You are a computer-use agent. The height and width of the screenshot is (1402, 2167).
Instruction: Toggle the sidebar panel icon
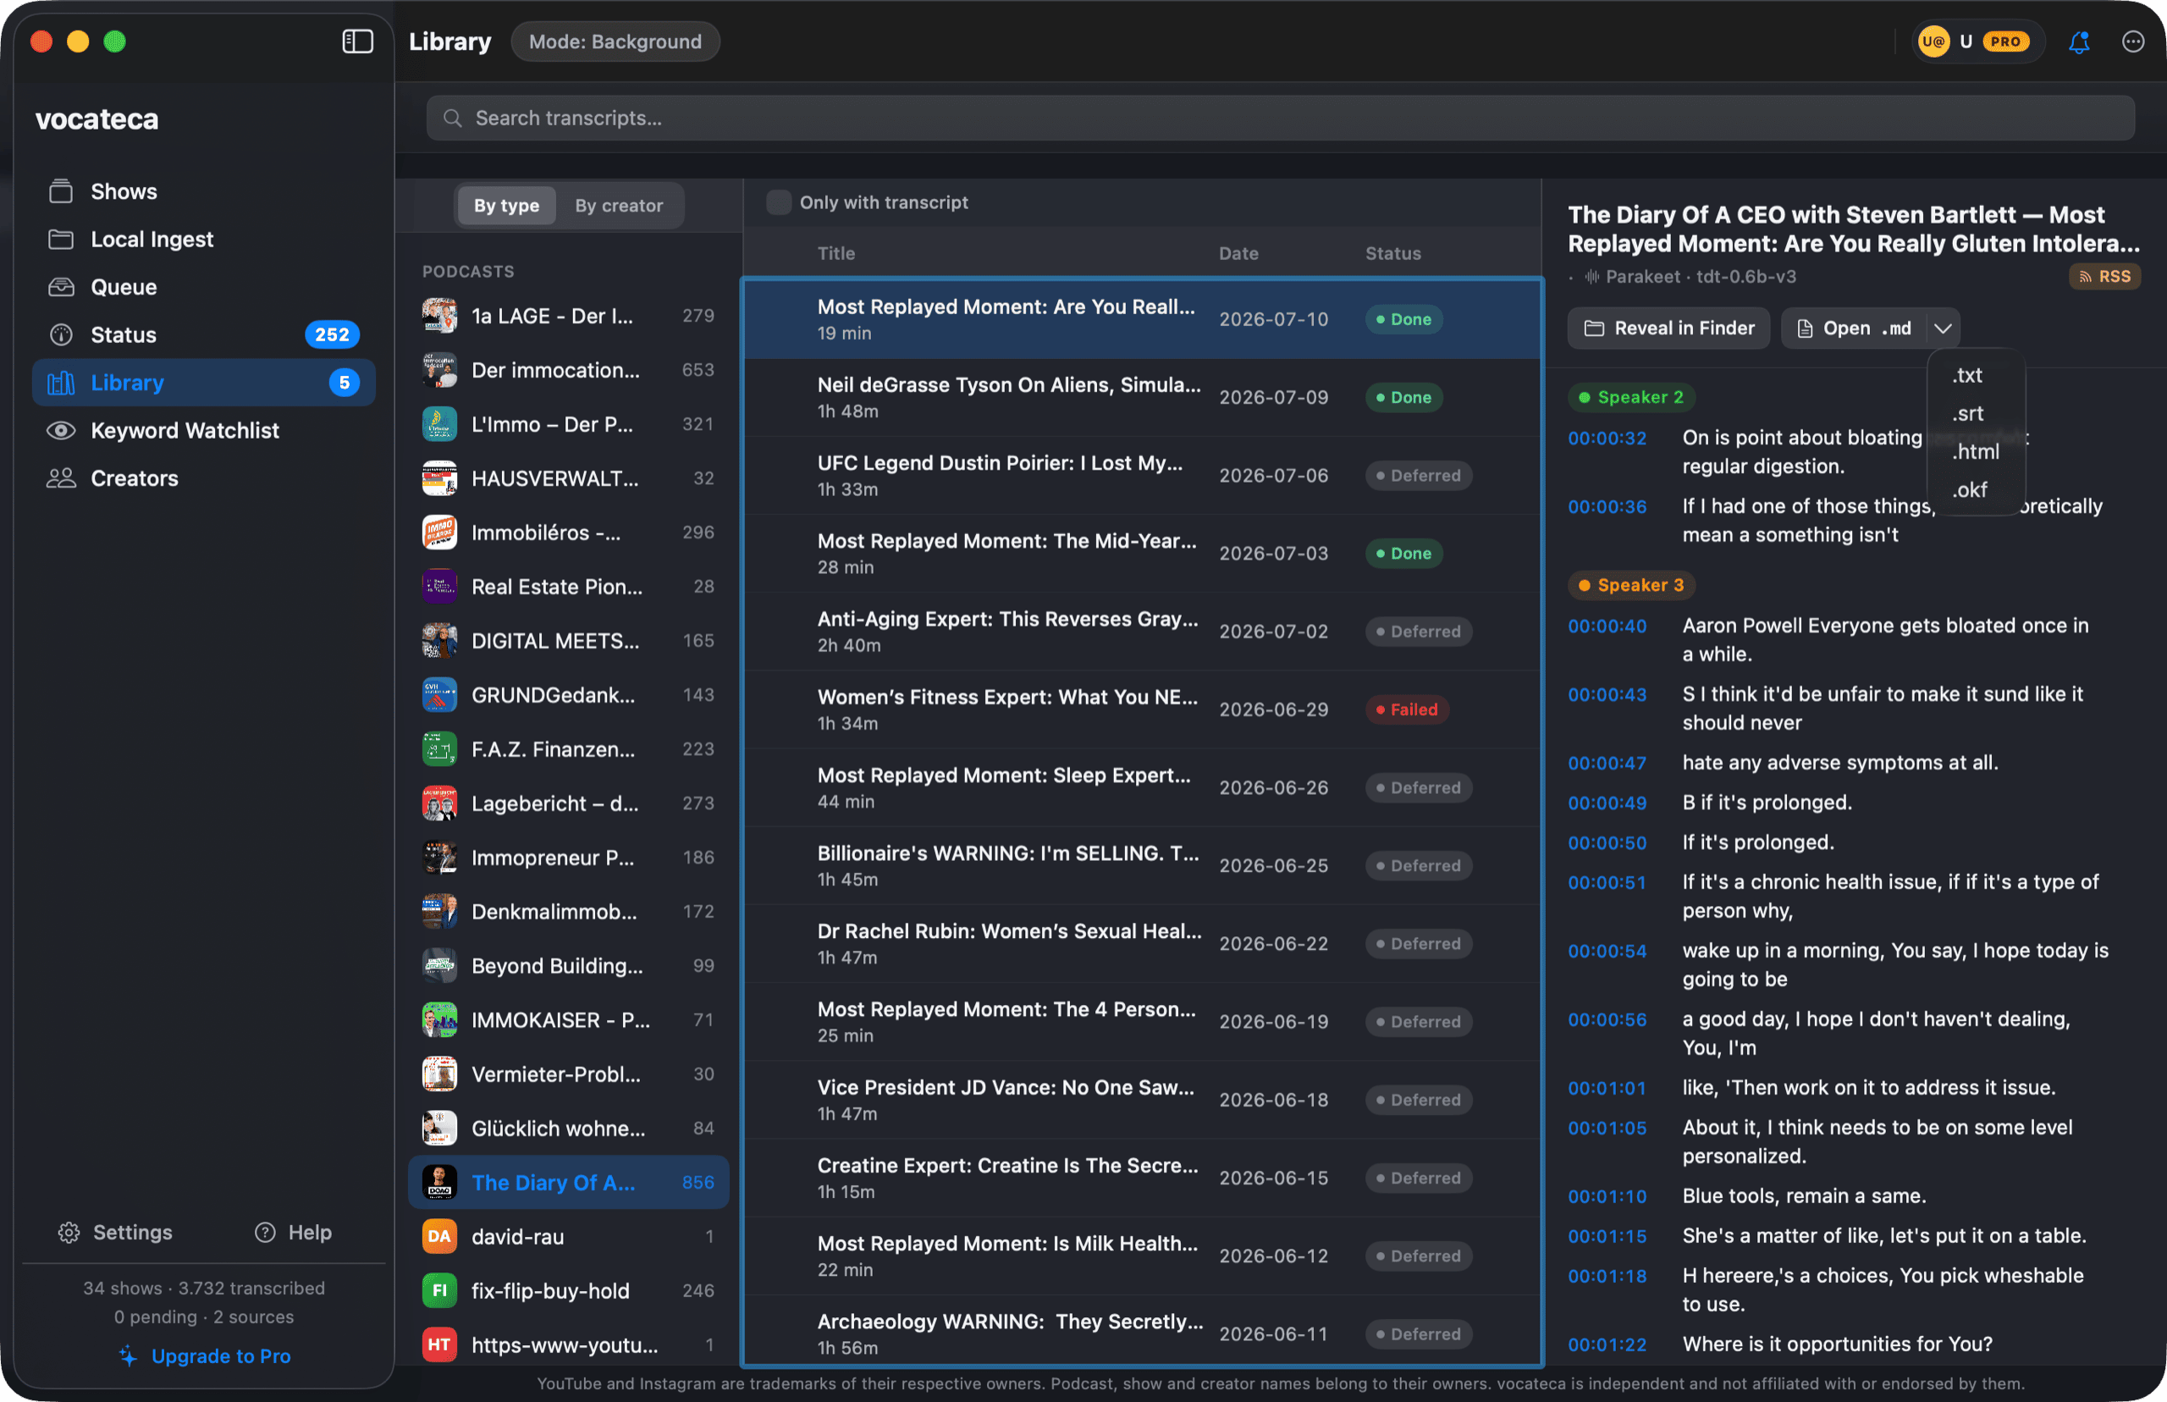point(358,41)
